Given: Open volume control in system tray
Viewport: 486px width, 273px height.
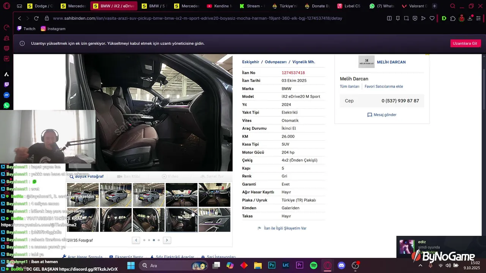Looking at the screenshot, I should tap(448, 265).
